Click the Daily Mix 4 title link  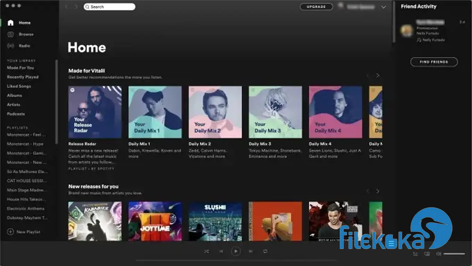pyautogui.click(x=320, y=144)
